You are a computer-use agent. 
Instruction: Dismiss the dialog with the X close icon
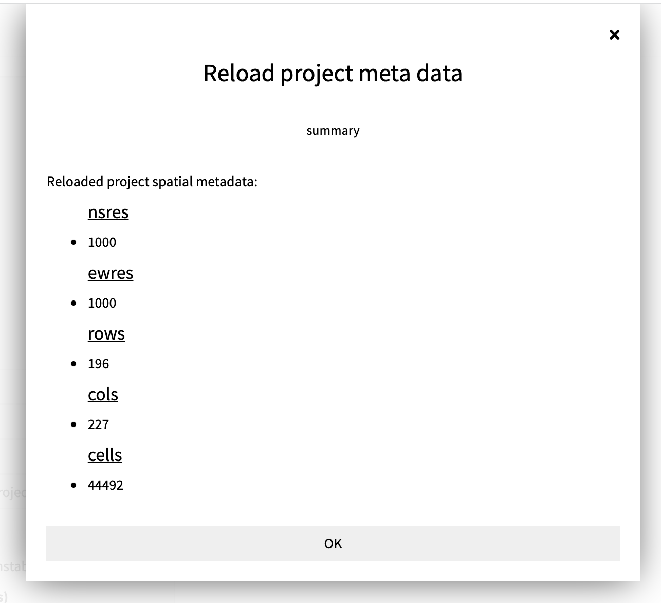click(x=615, y=34)
